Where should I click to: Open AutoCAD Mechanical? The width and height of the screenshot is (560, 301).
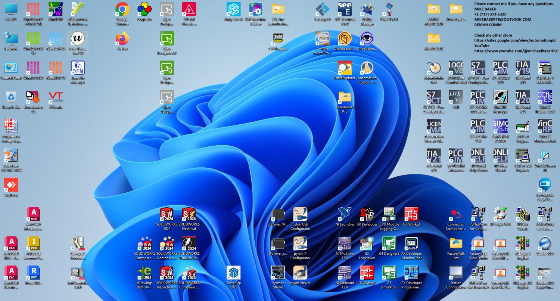point(33,219)
